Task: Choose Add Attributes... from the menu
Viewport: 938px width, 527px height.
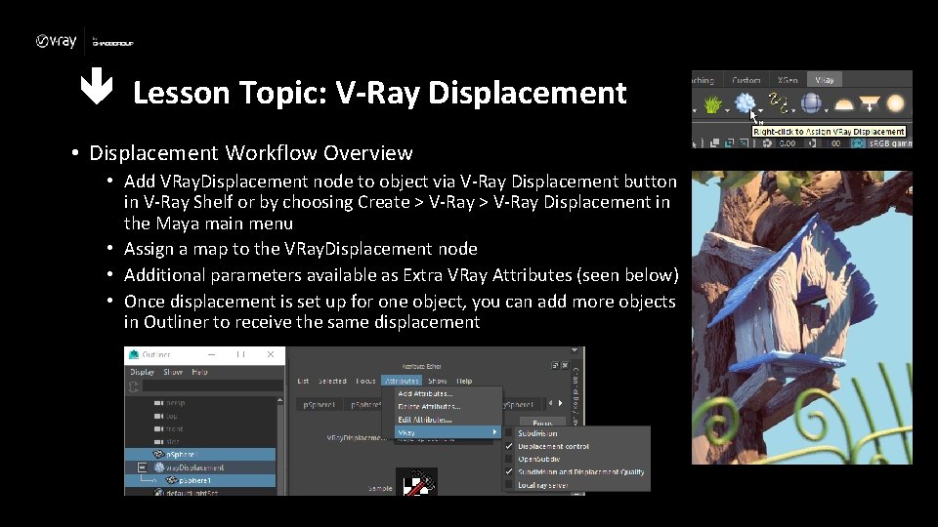Action: [425, 393]
